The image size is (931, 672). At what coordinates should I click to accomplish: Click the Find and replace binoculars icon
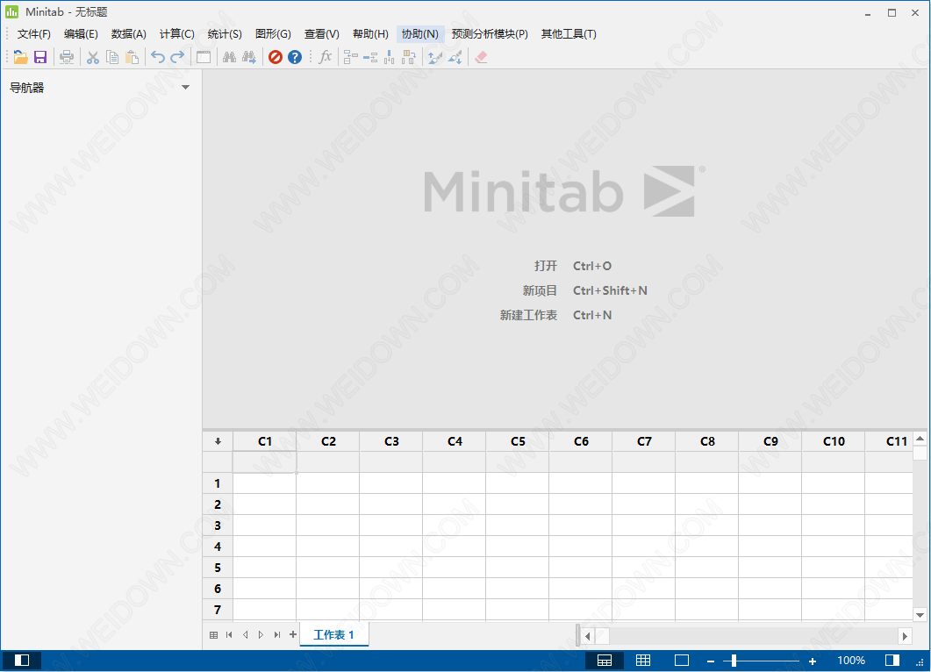(x=249, y=57)
